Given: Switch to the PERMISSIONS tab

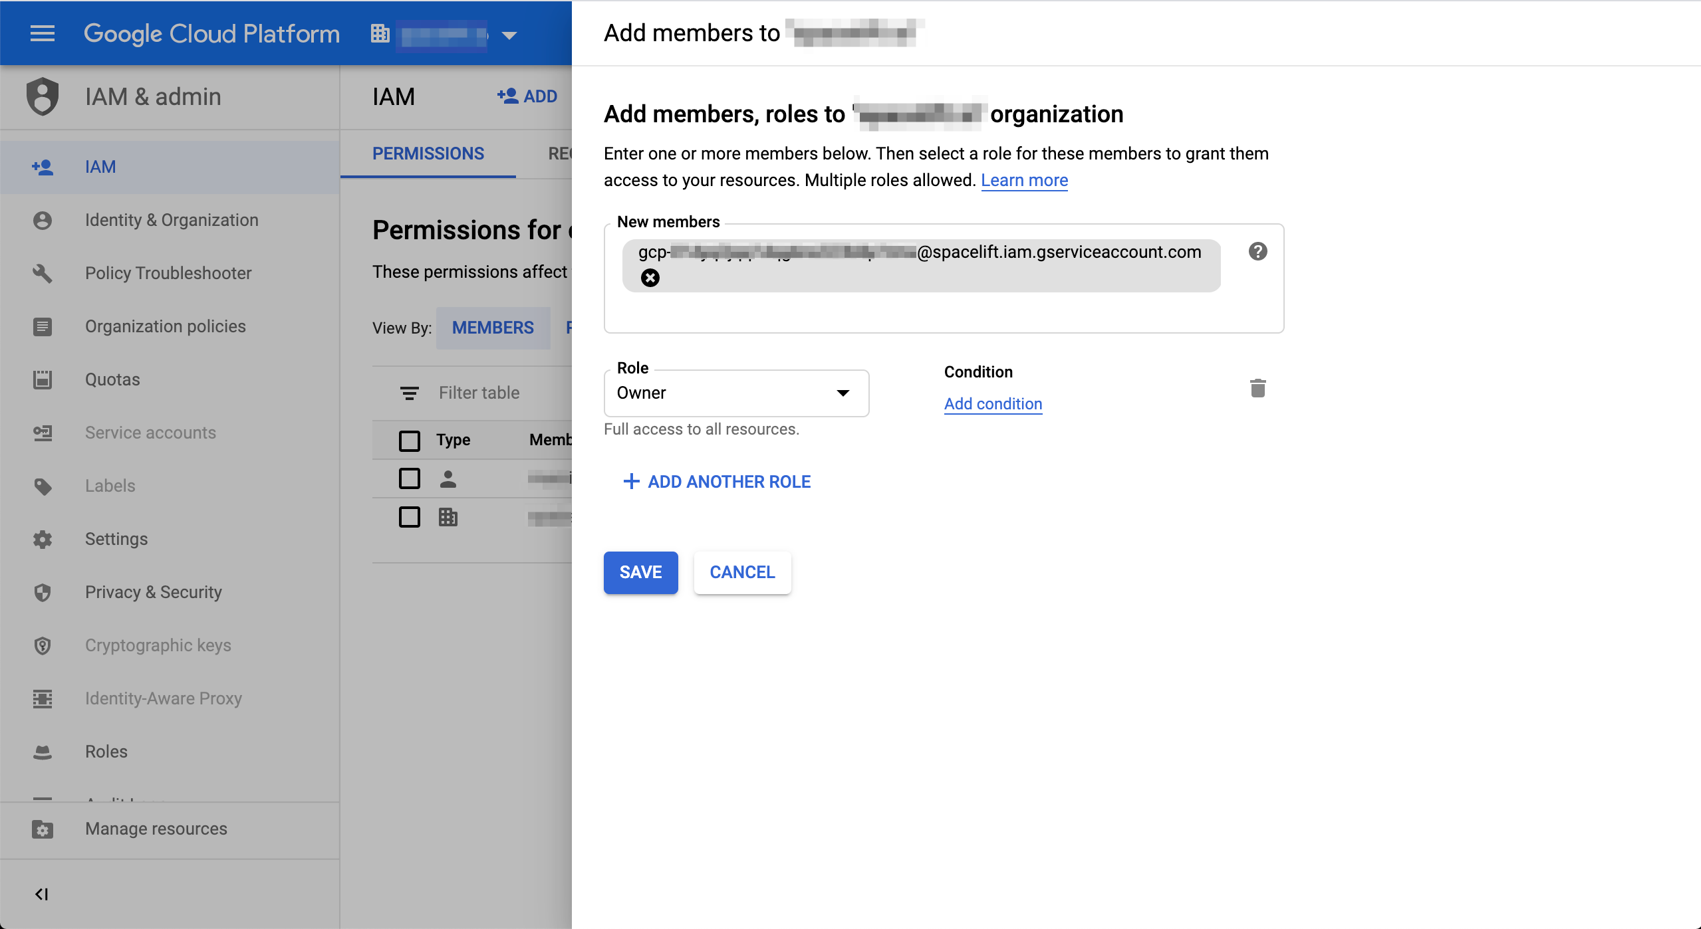Looking at the screenshot, I should click(428, 154).
